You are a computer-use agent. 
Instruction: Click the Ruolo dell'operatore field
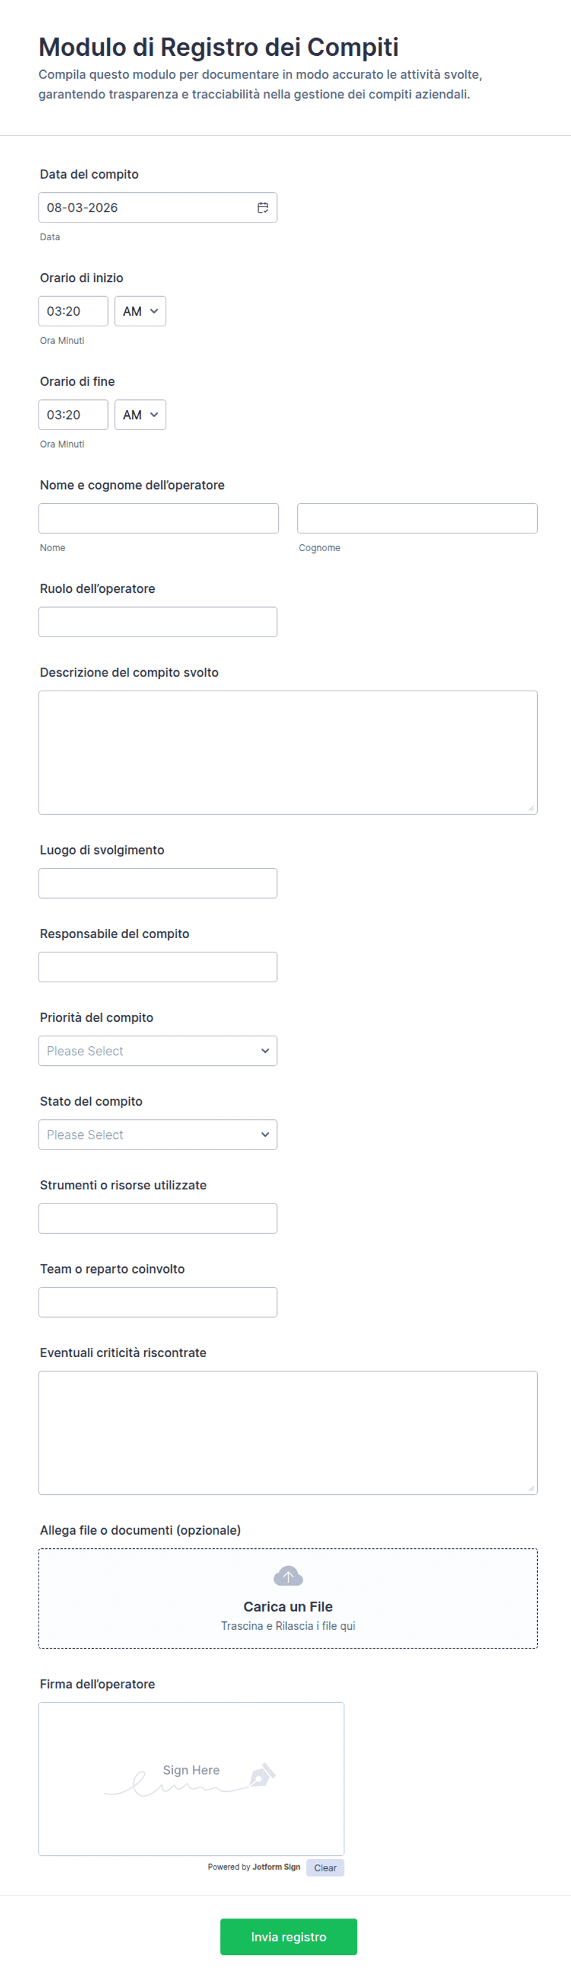158,622
